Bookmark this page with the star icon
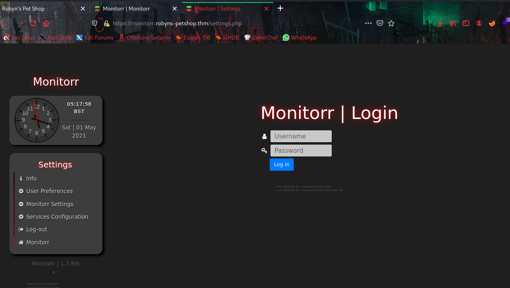 [x=391, y=23]
